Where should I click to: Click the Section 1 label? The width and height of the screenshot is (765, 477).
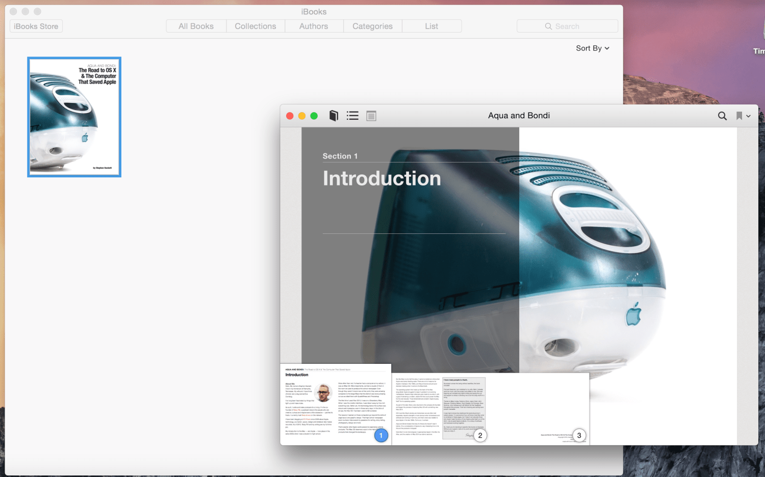point(340,156)
